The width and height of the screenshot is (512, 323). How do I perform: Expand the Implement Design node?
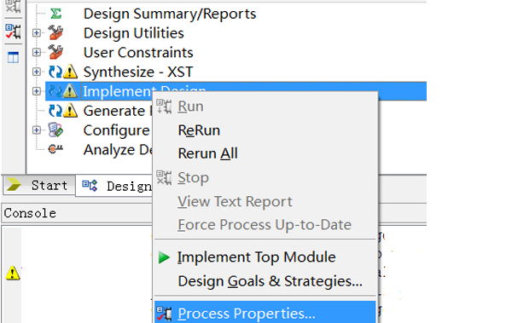pos(37,91)
